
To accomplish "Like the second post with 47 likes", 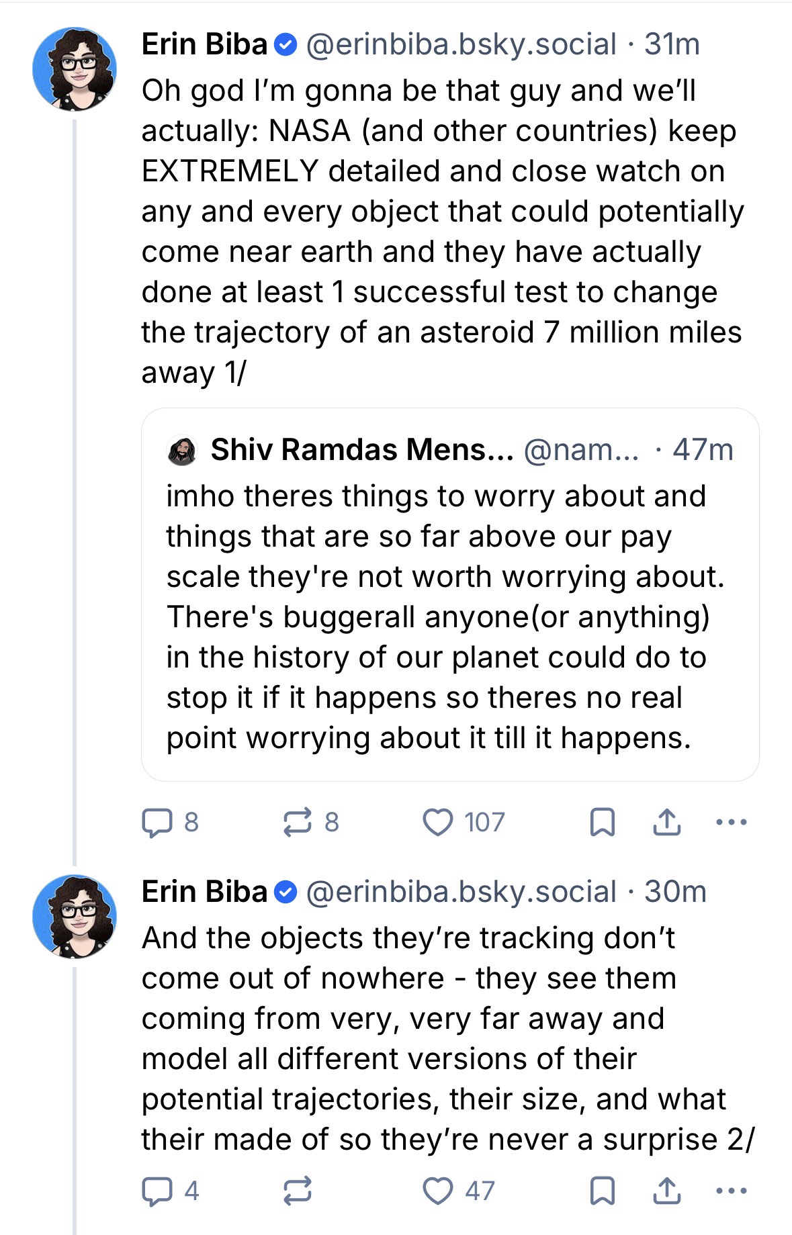I will coord(438,1191).
